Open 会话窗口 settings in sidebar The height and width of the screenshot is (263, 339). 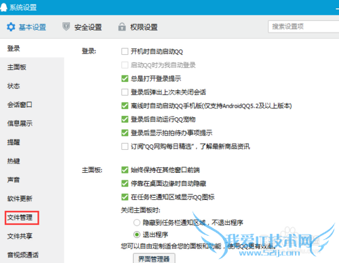20,104
